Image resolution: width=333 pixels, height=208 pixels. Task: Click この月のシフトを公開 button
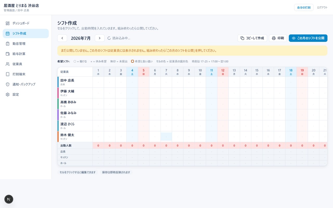point(308,38)
